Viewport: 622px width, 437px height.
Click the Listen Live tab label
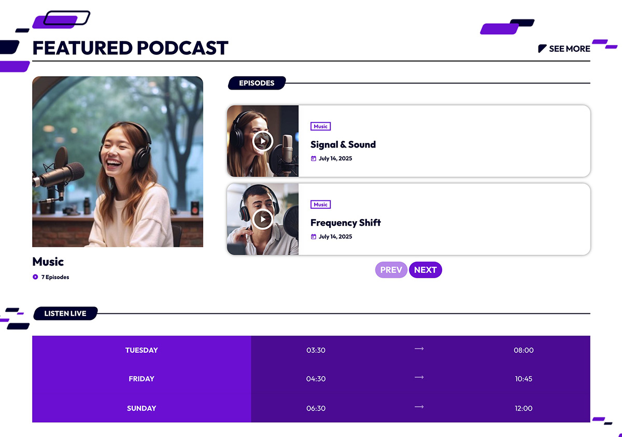65,313
